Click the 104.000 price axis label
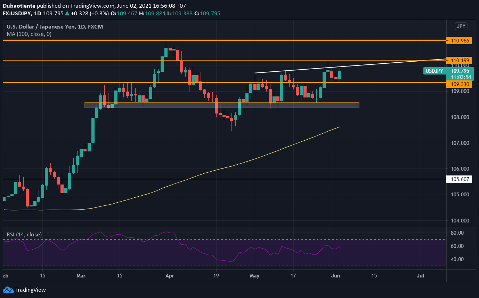 (x=460, y=221)
